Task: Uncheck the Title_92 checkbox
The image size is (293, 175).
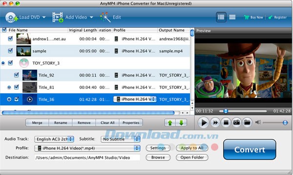Action: (17, 75)
